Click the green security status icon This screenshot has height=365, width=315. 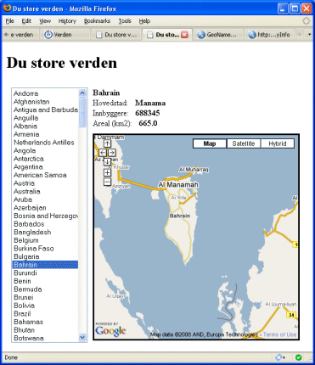click(298, 357)
